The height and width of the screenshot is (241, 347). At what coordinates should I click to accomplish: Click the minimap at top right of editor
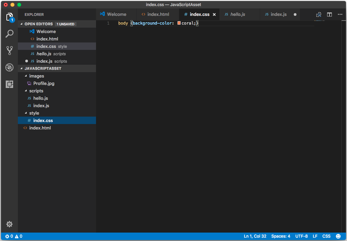(319, 21)
